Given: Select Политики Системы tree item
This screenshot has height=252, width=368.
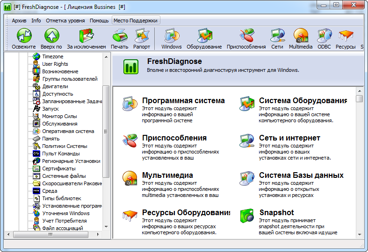Looking at the screenshot, I should (x=65, y=146).
